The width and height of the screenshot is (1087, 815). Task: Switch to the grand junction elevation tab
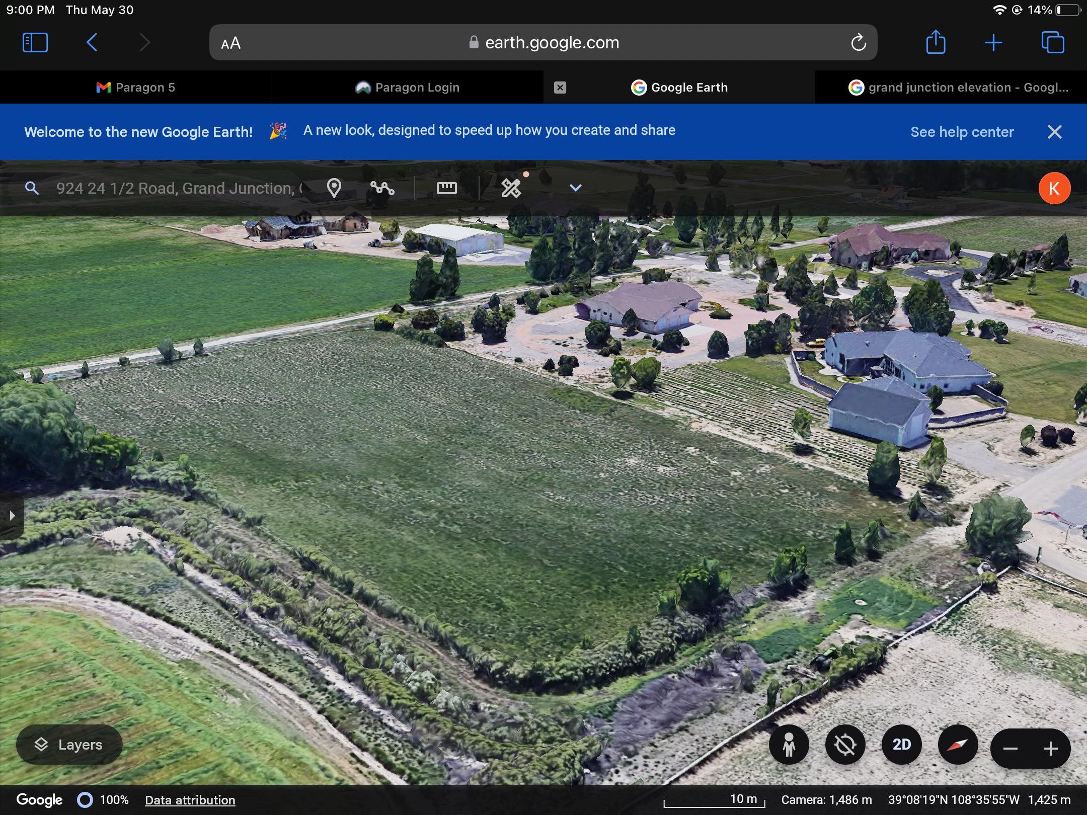[959, 88]
